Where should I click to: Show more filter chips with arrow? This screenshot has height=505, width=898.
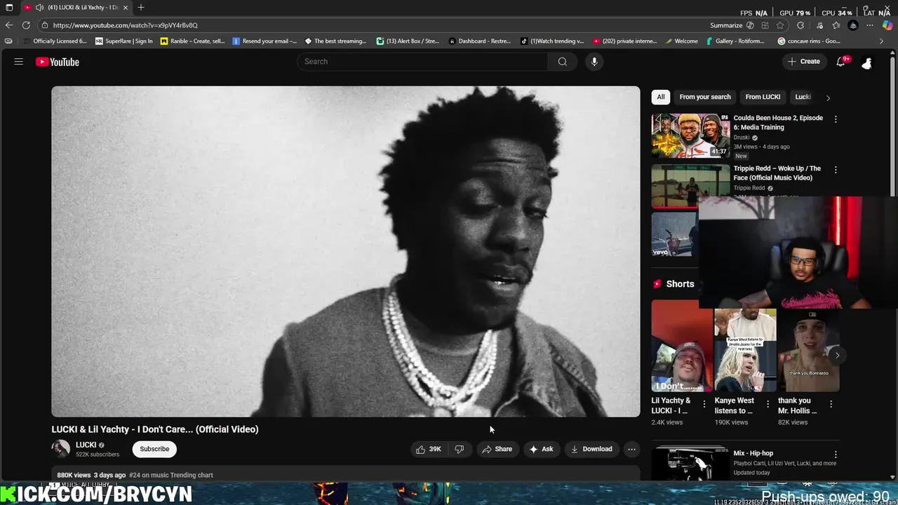(x=828, y=97)
